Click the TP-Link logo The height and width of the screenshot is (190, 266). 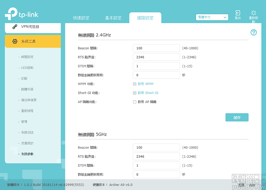pos(21,14)
